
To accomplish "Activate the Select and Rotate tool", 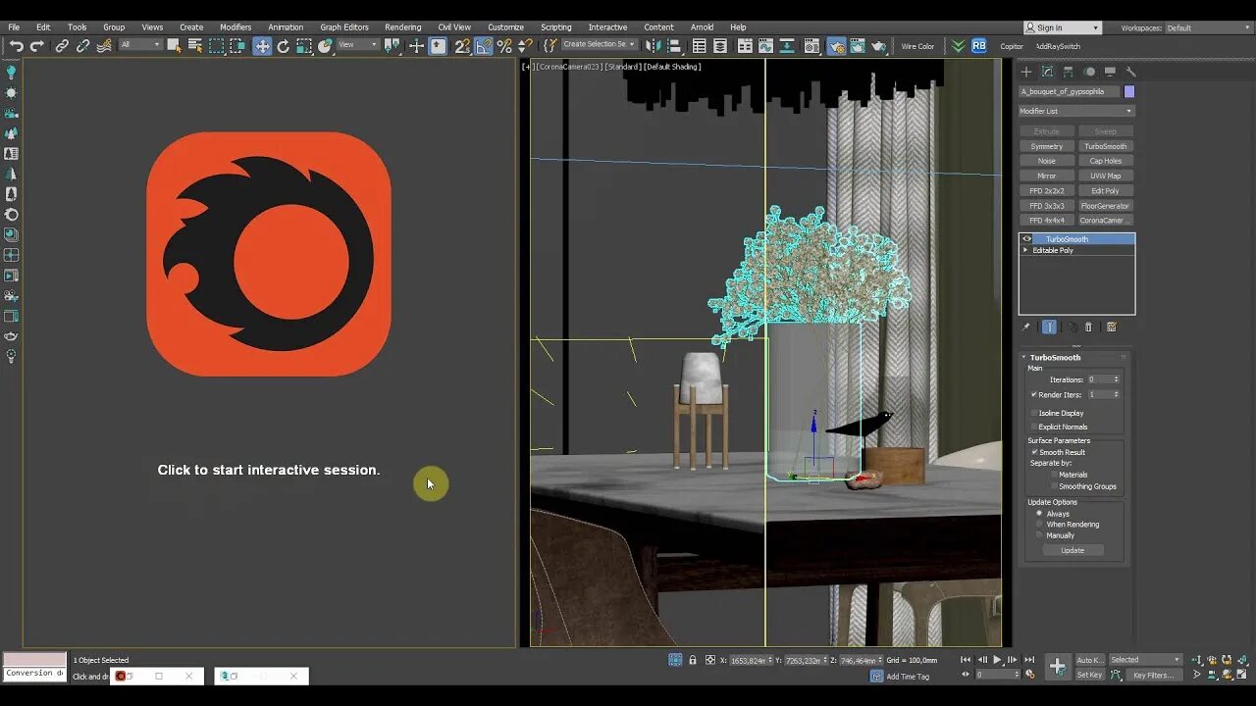I will pos(284,46).
